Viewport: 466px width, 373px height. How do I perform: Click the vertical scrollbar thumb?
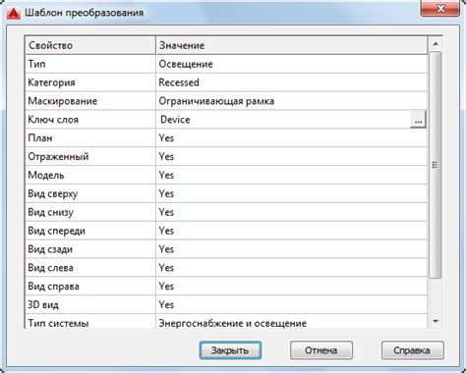click(x=436, y=165)
